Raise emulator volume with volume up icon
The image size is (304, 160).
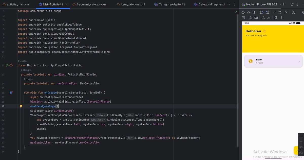point(249,12)
